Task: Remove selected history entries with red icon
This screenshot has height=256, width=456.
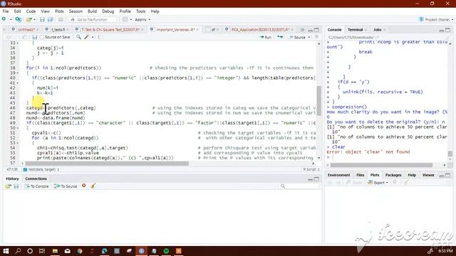Action: tap(84, 186)
